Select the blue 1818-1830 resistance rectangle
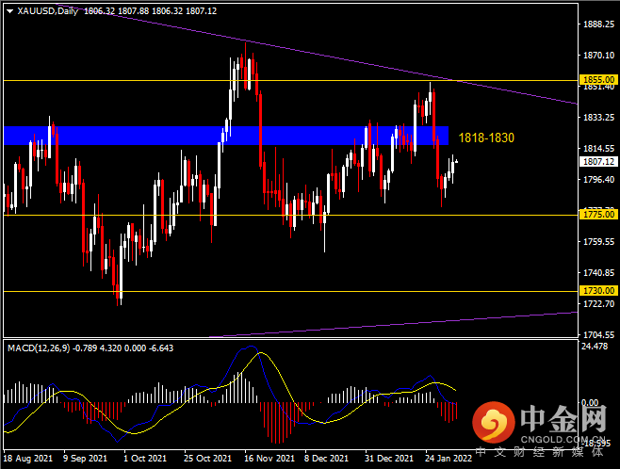 226,136
